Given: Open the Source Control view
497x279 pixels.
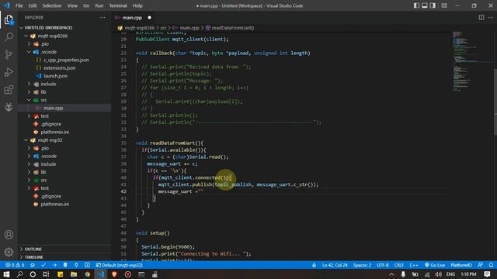Looking at the screenshot, I should point(9,55).
